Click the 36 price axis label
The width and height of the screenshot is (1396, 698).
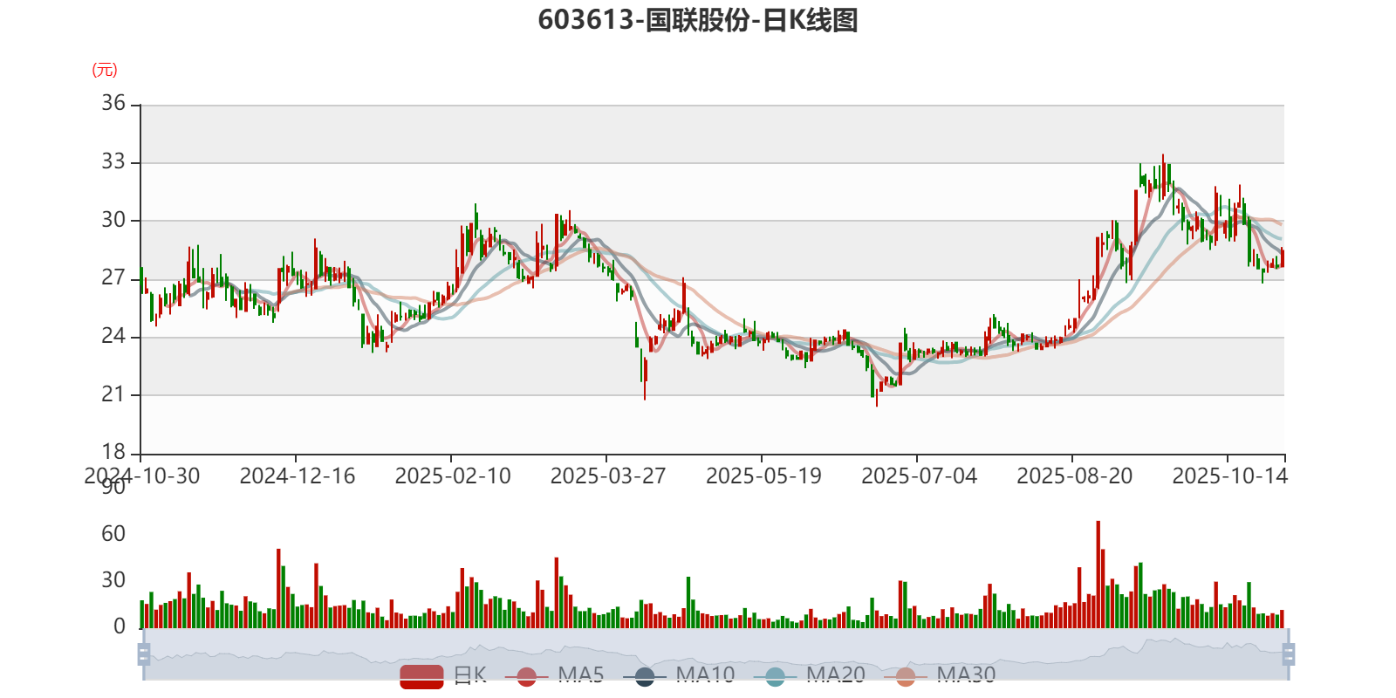click(x=113, y=104)
